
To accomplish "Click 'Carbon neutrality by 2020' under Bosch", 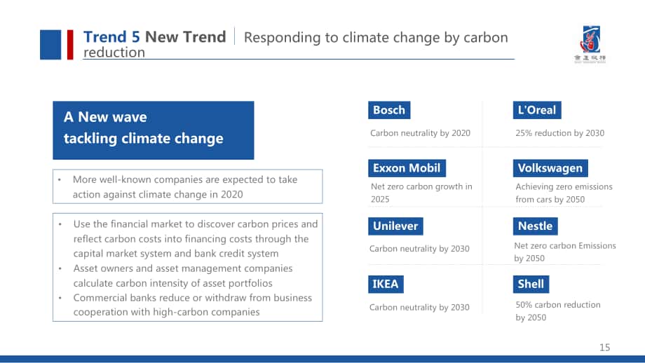I will [x=420, y=133].
